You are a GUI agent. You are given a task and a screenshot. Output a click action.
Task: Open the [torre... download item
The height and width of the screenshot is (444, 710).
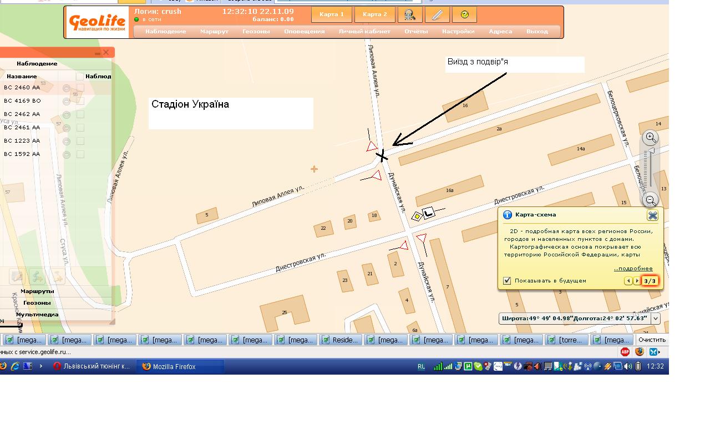(566, 340)
